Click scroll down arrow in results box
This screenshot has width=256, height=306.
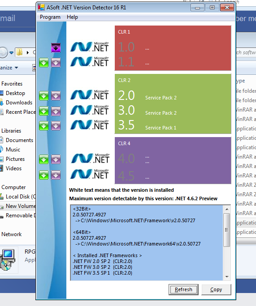click(x=227, y=276)
